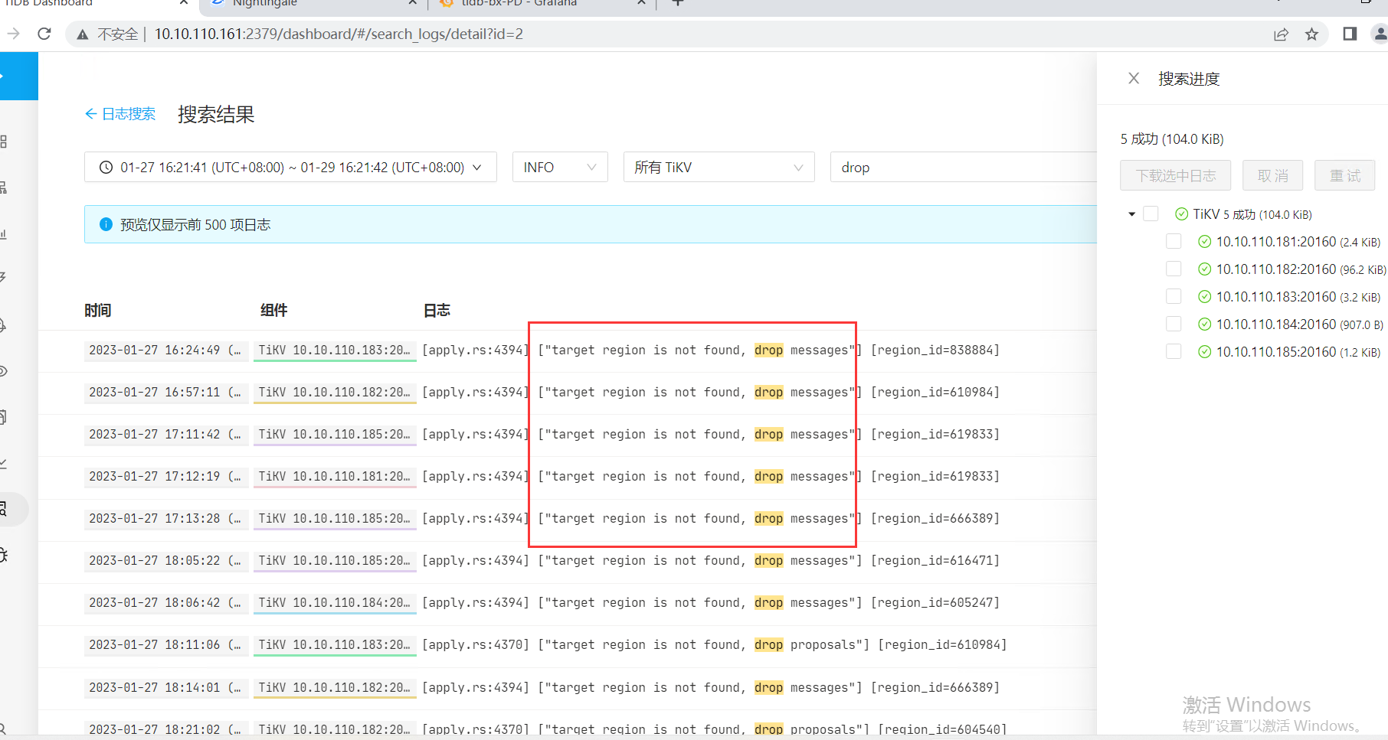Tick the 10.10.110.185:20160 checkbox

(1174, 351)
